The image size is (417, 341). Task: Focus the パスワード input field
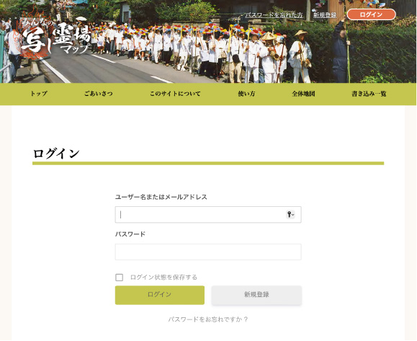(x=208, y=252)
